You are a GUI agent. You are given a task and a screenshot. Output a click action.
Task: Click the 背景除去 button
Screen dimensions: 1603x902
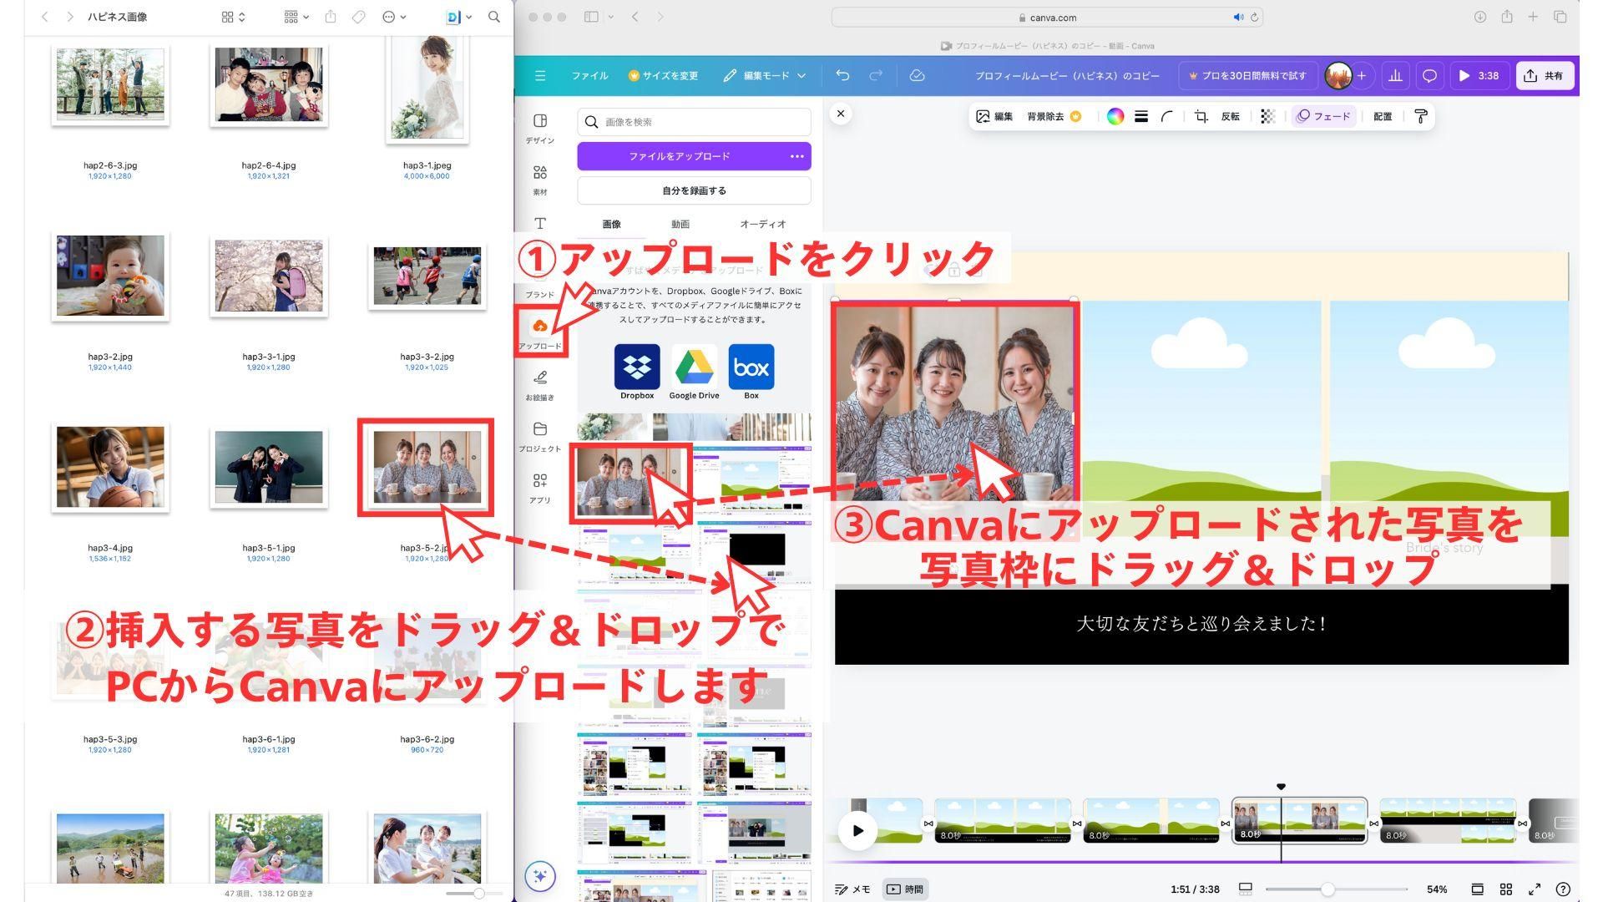1054,116
